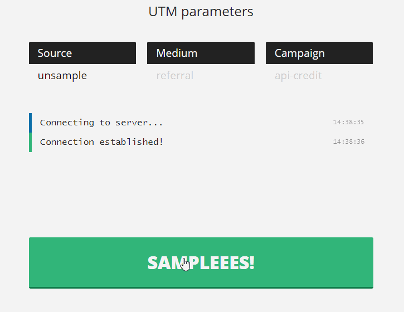Click the green status bar beside Connection established
404x312 pixels.
31,142
